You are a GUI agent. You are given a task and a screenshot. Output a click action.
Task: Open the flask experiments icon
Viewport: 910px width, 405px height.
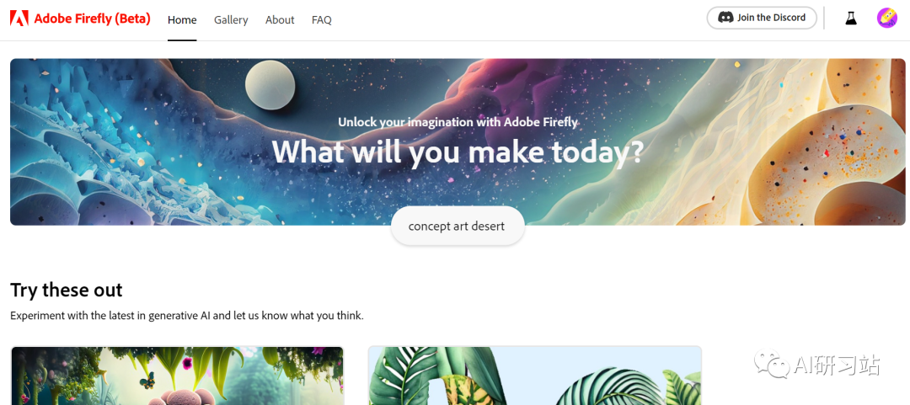tap(851, 18)
